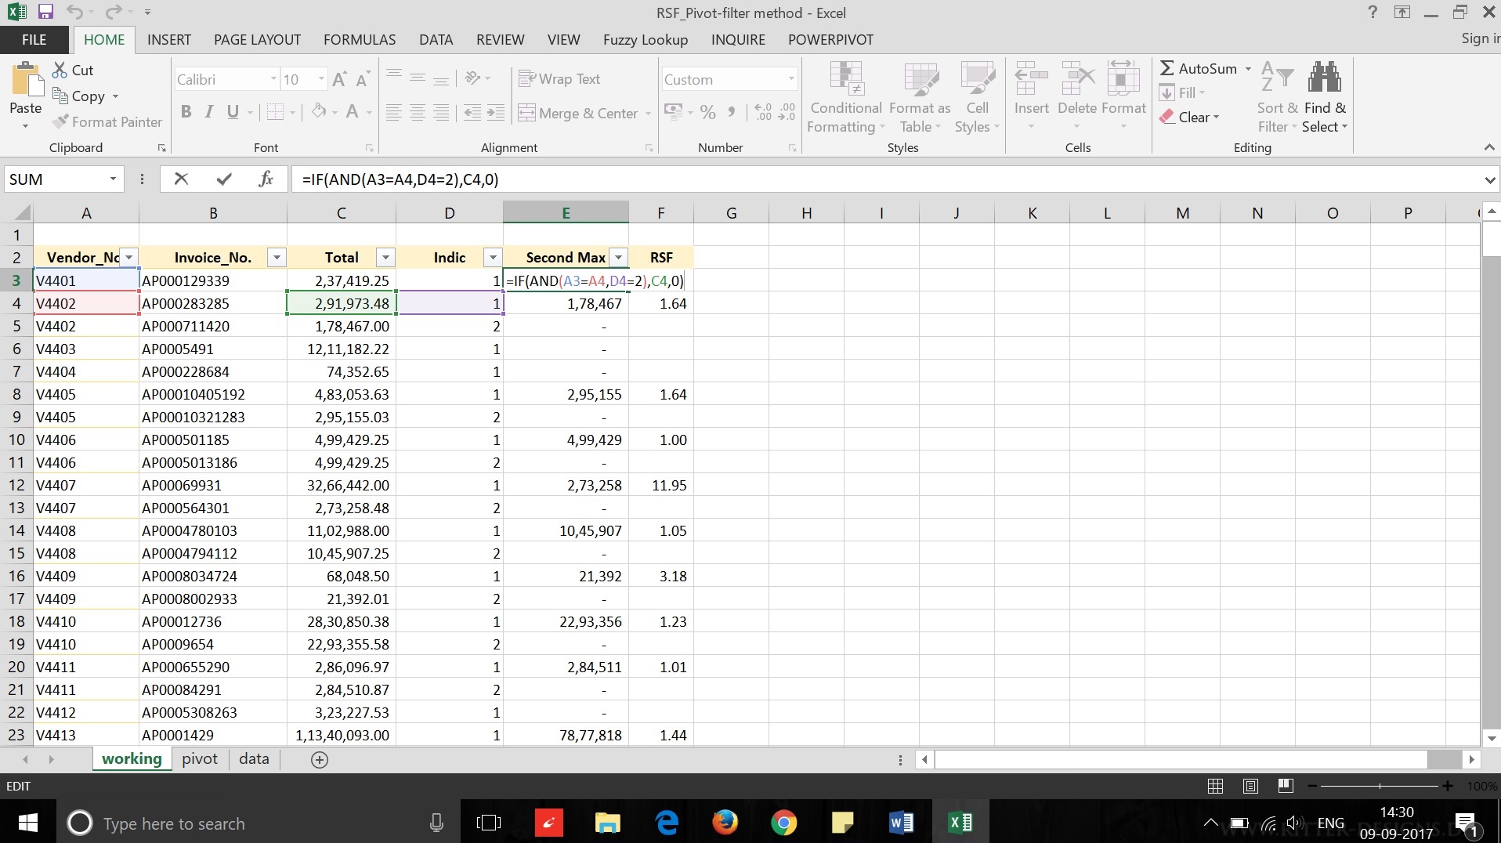Open the Invoice_No. filter dropdown
1501x843 pixels.
276,258
